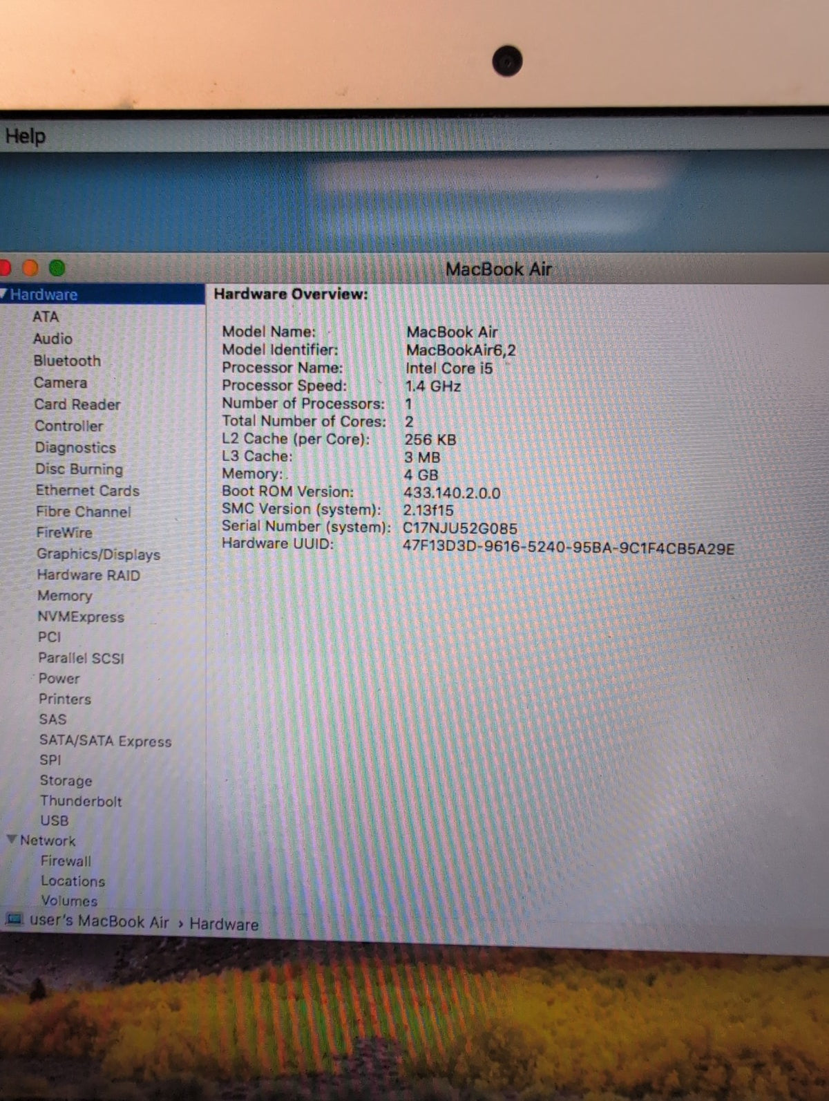Click the L2 cache value 256 KB
Screen dimensions: 829x1101
point(430,440)
